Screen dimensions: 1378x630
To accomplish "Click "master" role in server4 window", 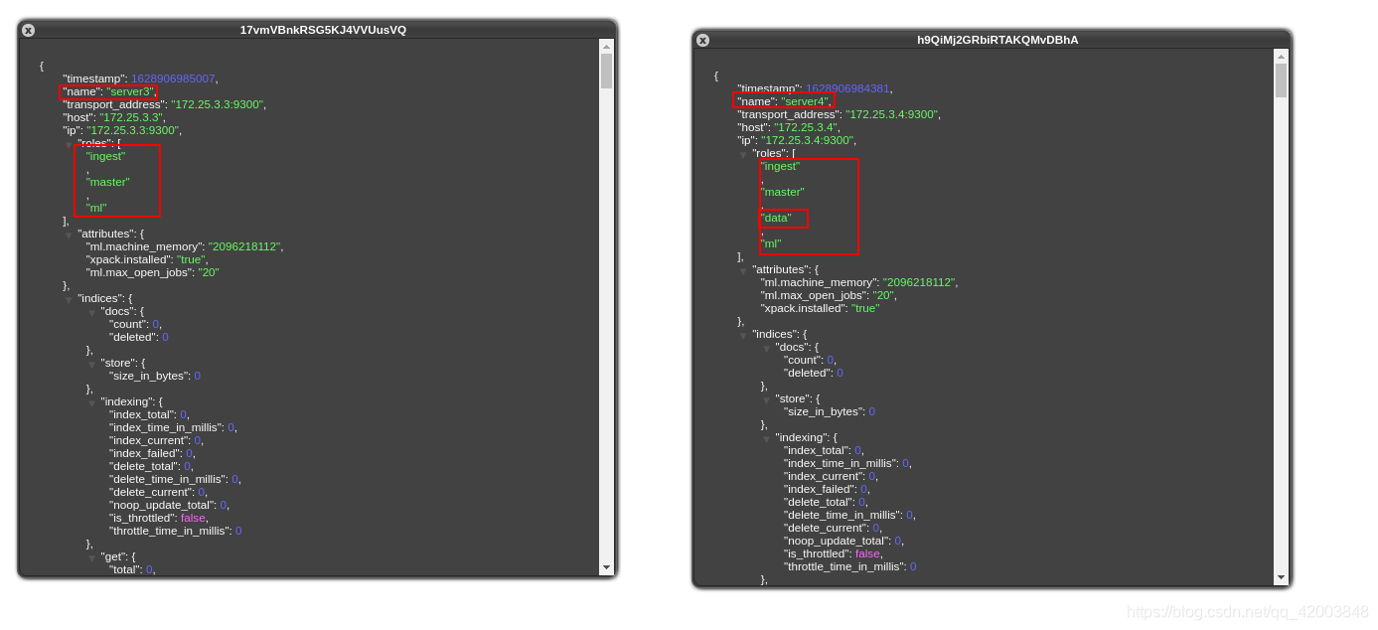I will tap(783, 192).
